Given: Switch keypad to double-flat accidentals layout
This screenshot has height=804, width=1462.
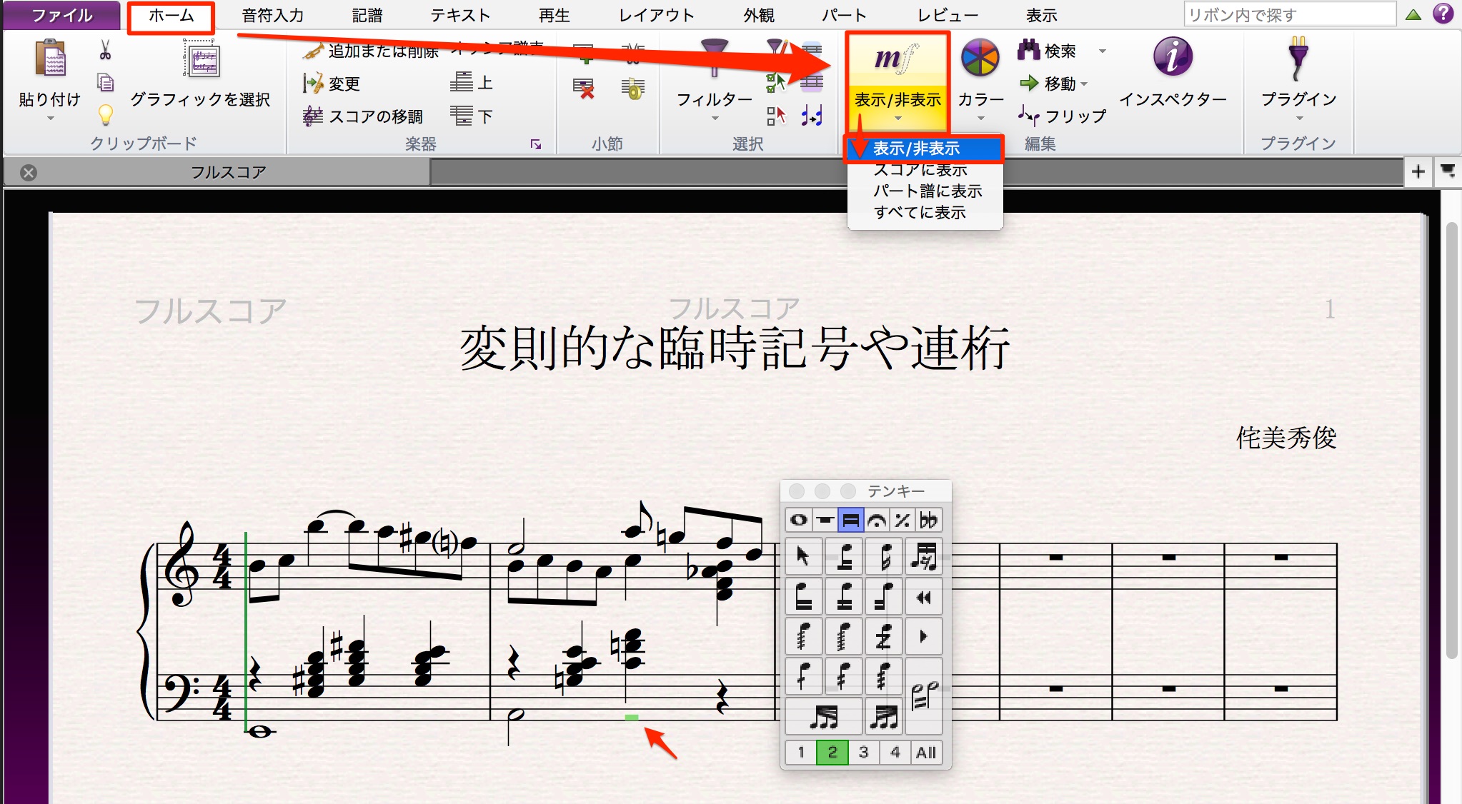Looking at the screenshot, I should [929, 521].
